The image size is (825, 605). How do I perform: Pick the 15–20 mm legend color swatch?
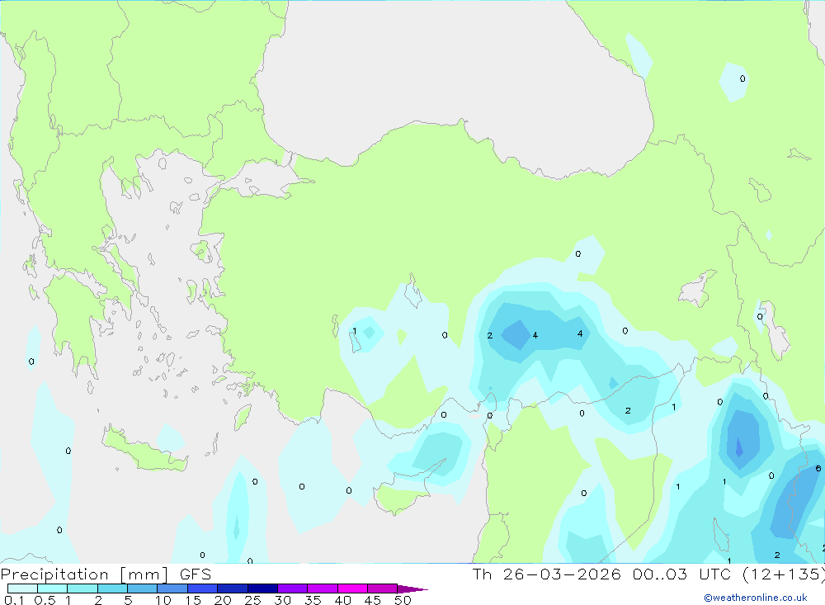pyautogui.click(x=203, y=588)
